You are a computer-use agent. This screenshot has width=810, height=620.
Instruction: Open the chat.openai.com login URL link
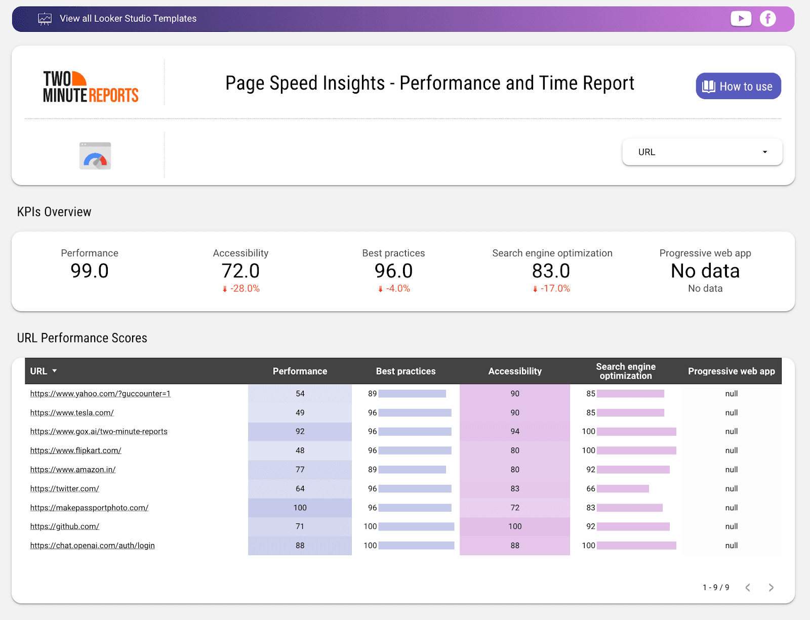click(x=92, y=546)
